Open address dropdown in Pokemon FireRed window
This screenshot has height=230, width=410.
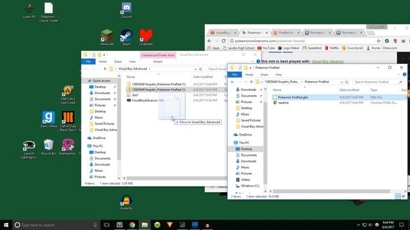(341, 82)
